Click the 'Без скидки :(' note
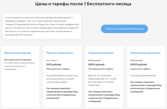Viewport: 167px width, 109px height. (52, 60)
